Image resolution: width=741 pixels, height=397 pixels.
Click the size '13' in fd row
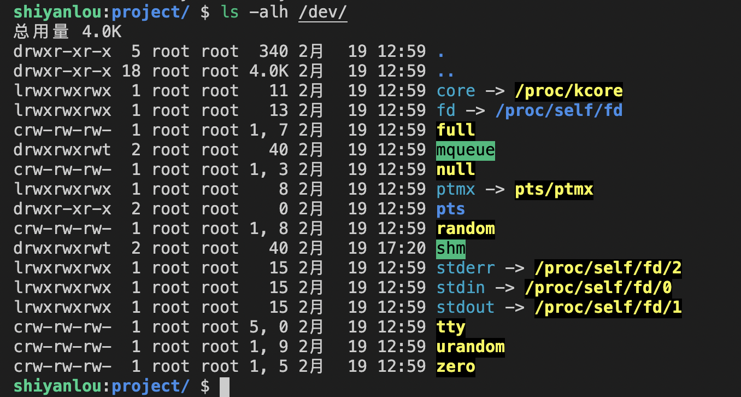point(279,110)
